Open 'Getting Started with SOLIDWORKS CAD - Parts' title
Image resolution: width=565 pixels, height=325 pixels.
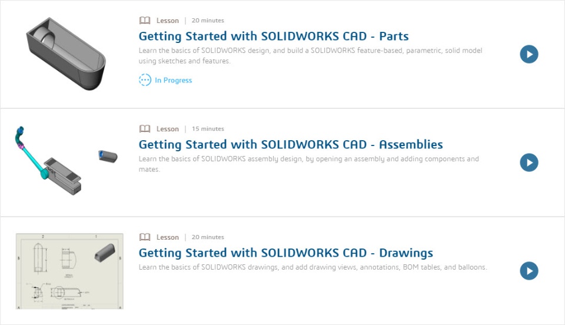274,37
